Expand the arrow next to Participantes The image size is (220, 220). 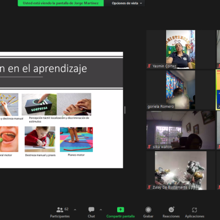(x=75, y=210)
